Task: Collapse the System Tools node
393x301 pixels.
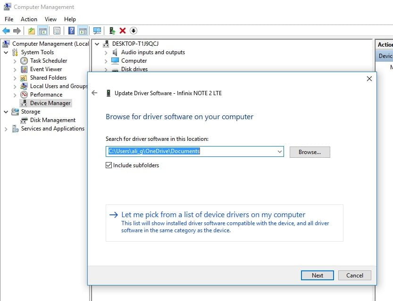Action: click(x=6, y=53)
